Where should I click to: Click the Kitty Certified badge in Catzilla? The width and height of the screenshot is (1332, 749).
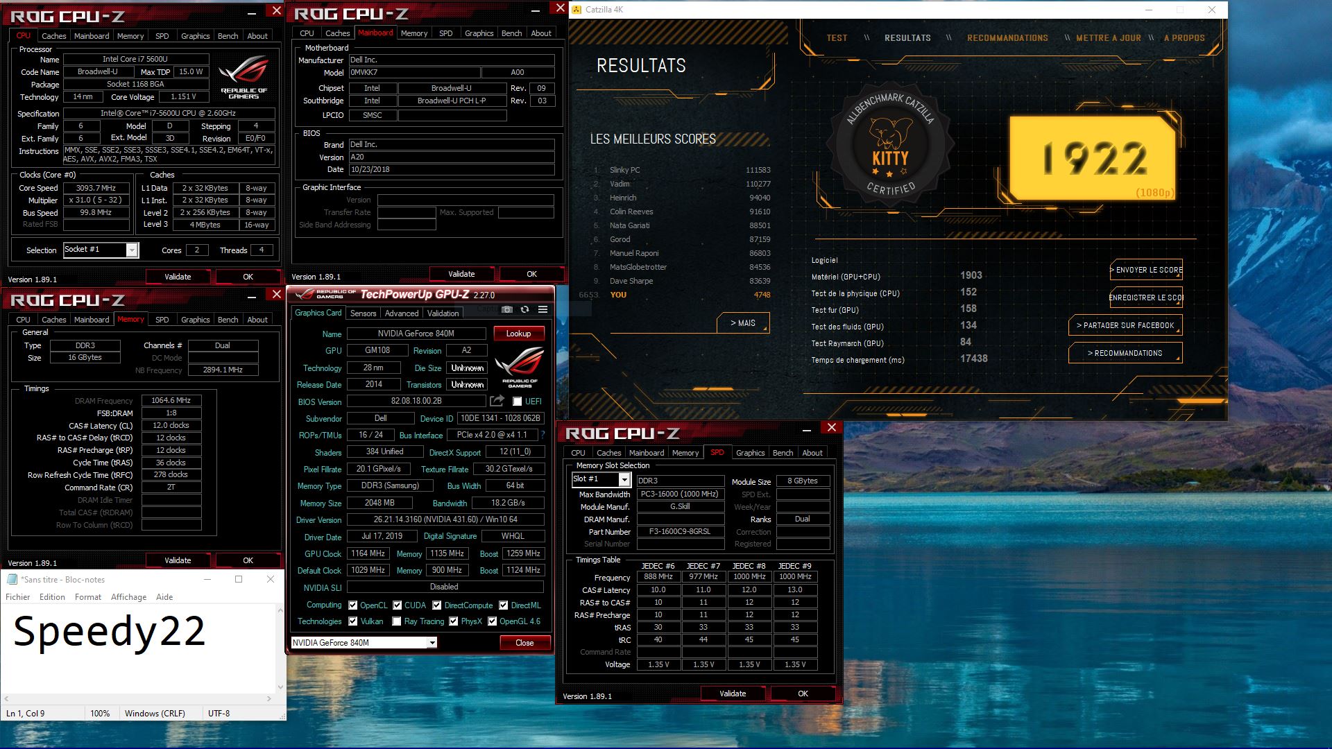890,146
